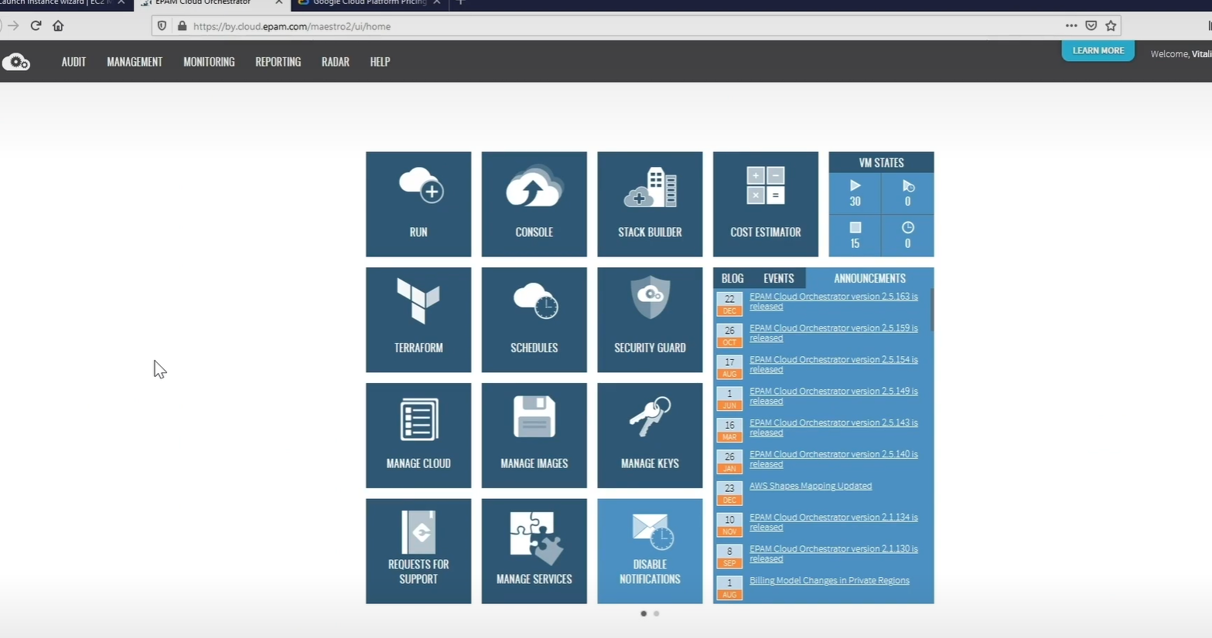Open version 2.5.143 release announcement
This screenshot has height=638, width=1212.
coord(834,428)
